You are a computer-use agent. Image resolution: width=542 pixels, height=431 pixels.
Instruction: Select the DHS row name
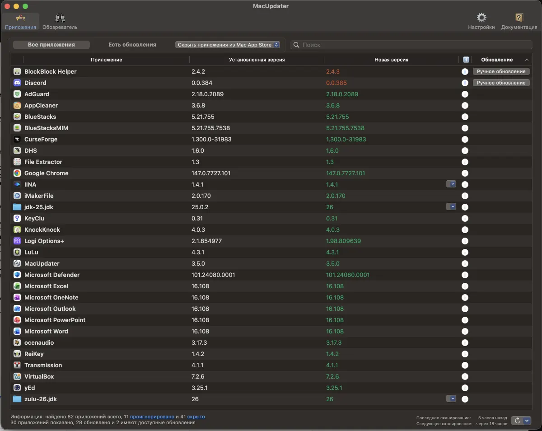[31, 150]
